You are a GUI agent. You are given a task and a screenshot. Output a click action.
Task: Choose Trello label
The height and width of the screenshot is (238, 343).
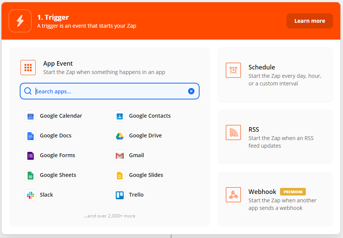136,194
